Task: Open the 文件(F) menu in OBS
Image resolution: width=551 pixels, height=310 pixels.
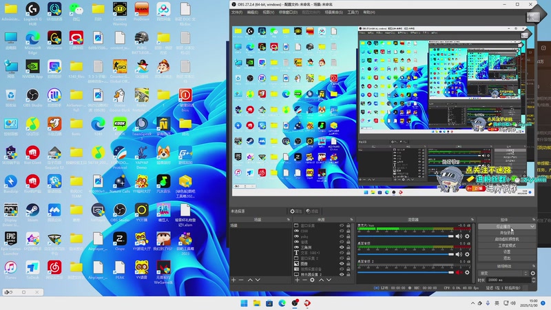Action: click(x=237, y=12)
